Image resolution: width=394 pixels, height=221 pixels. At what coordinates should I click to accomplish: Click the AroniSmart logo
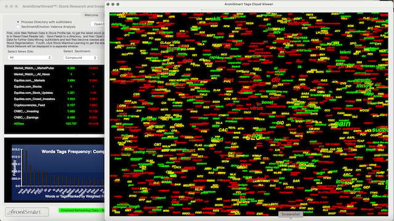(27, 212)
